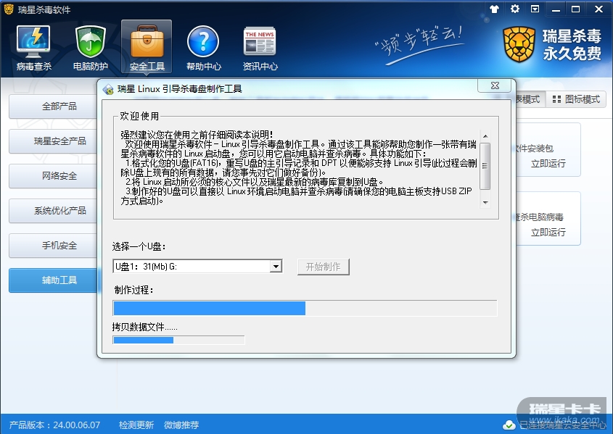Viewport: 613px width, 434px height.
Task: Click the instructions scrollbar thumb
Action: [x=485, y=166]
